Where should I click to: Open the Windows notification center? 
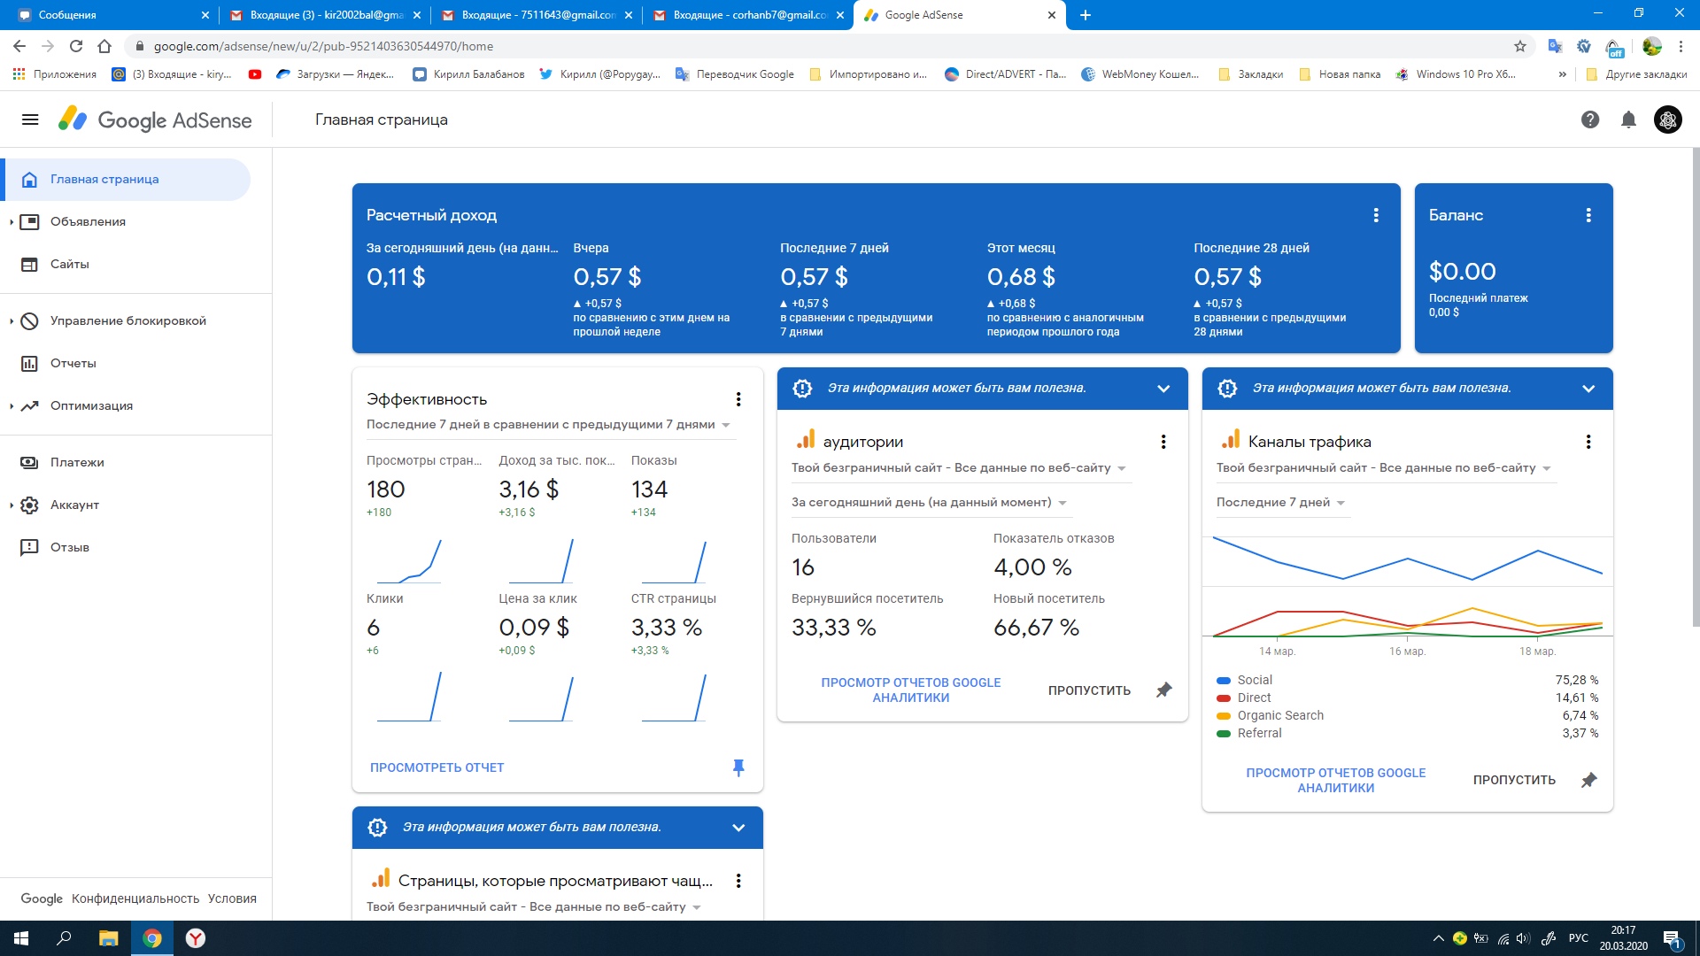pos(1672,939)
